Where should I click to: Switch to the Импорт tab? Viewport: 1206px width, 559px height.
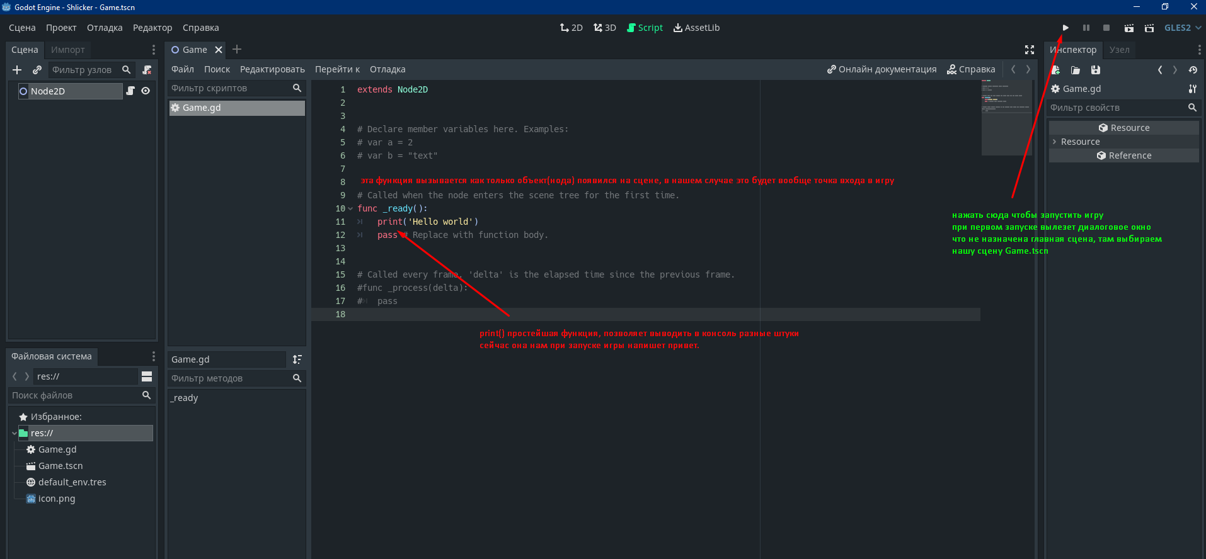pos(67,50)
